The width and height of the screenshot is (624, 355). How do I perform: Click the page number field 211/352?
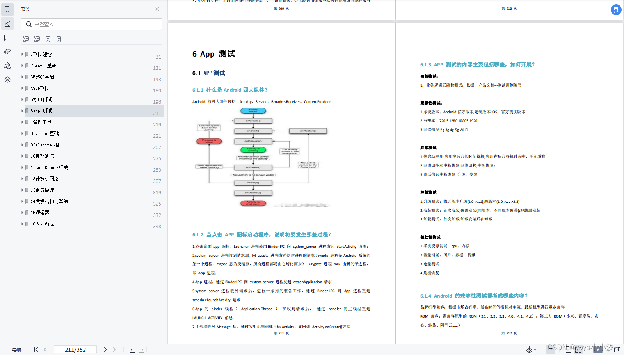[75, 350]
